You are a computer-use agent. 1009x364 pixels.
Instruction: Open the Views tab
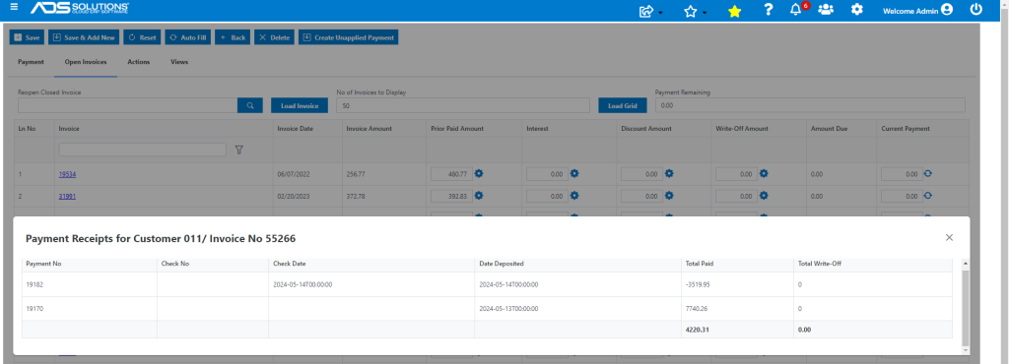click(x=179, y=62)
